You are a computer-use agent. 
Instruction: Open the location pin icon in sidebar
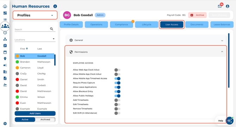(5, 59)
